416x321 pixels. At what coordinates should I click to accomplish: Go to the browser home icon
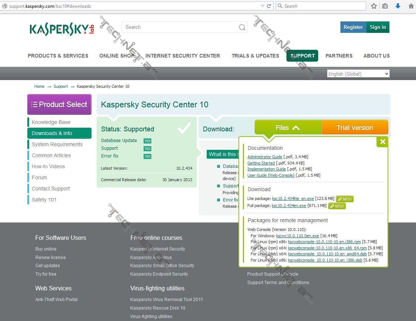pyautogui.click(x=411, y=6)
